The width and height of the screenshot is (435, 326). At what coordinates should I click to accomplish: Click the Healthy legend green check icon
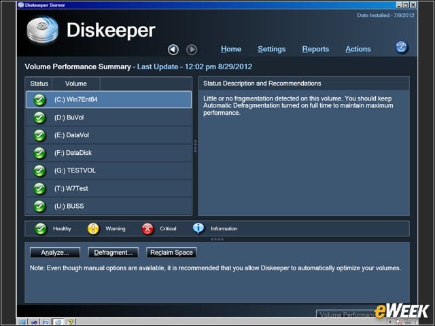click(x=41, y=229)
